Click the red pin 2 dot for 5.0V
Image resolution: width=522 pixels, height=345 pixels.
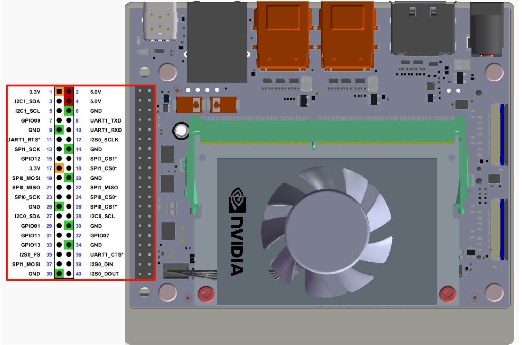coord(69,92)
